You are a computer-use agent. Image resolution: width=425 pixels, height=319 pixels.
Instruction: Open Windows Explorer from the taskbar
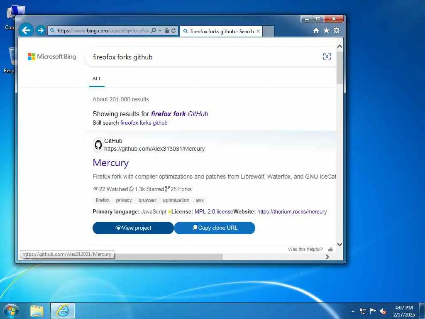pos(37,311)
